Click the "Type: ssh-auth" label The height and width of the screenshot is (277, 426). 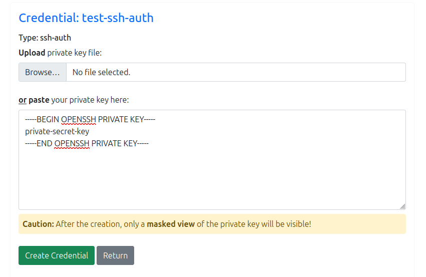[x=45, y=38]
